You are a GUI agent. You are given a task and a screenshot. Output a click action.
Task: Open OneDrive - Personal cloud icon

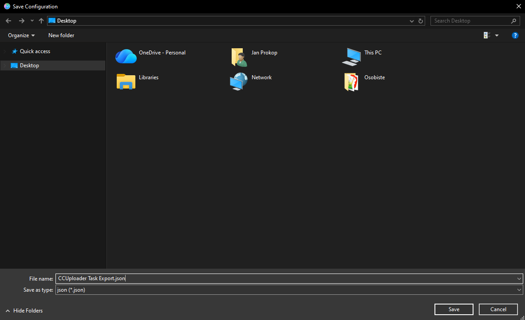[126, 56]
